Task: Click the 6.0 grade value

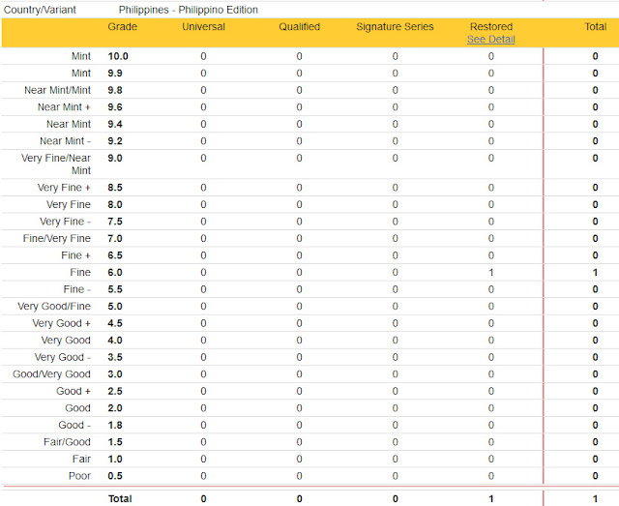Action: pos(115,272)
